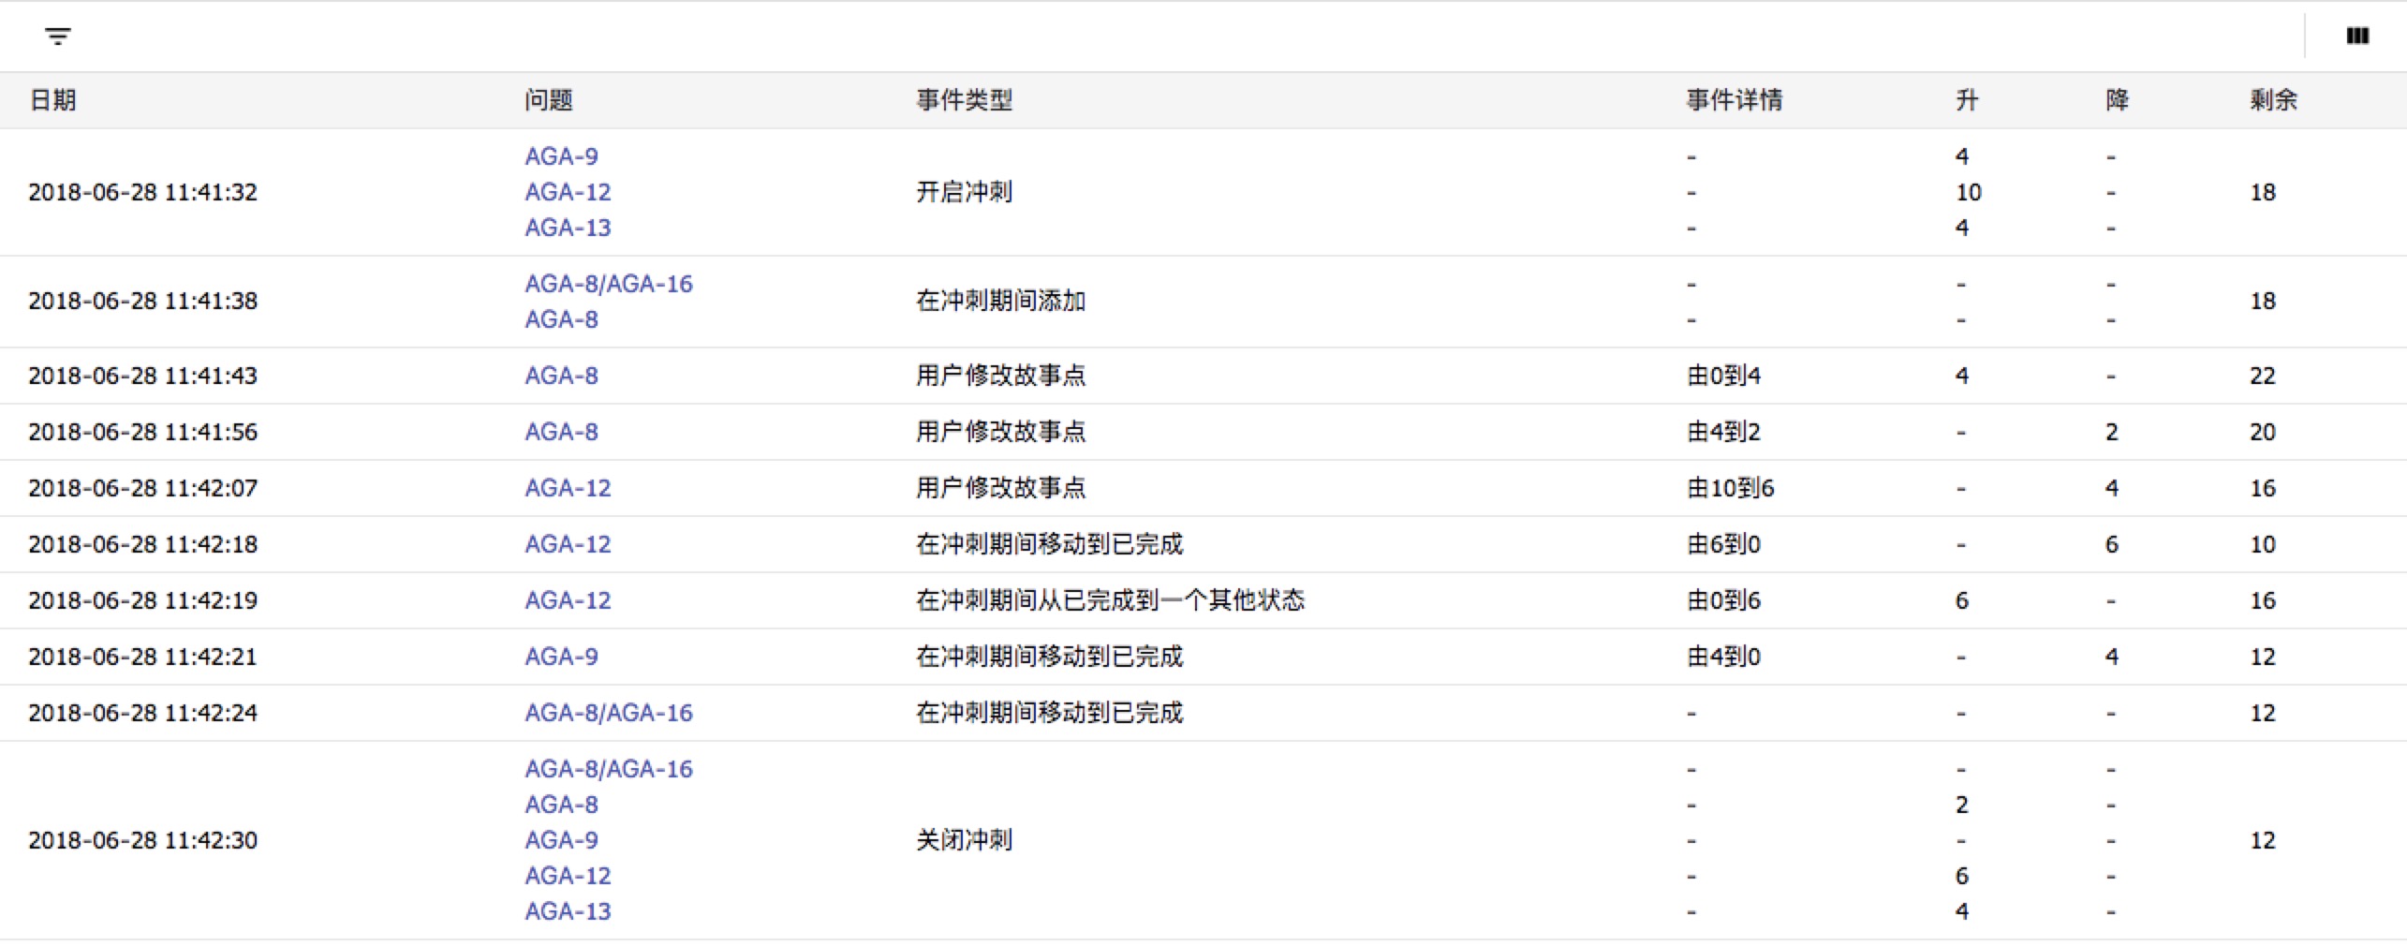Open AGA-8 link in the 由4到2 row
The image size is (2407, 946).
[561, 432]
